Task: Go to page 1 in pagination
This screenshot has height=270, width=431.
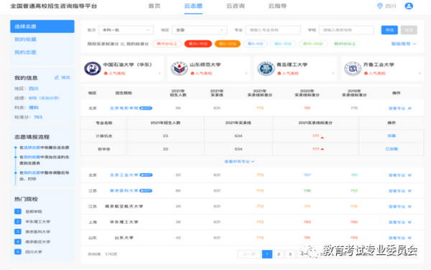Action: pyautogui.click(x=267, y=254)
